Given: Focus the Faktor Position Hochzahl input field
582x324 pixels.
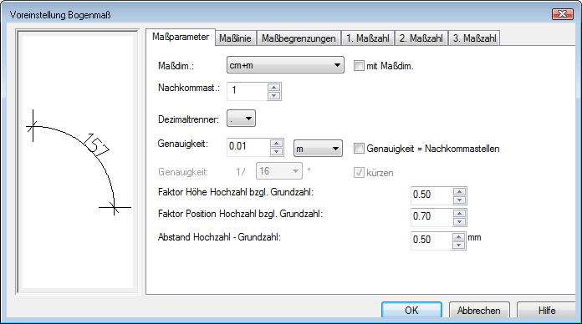Looking at the screenshot, I should [432, 217].
